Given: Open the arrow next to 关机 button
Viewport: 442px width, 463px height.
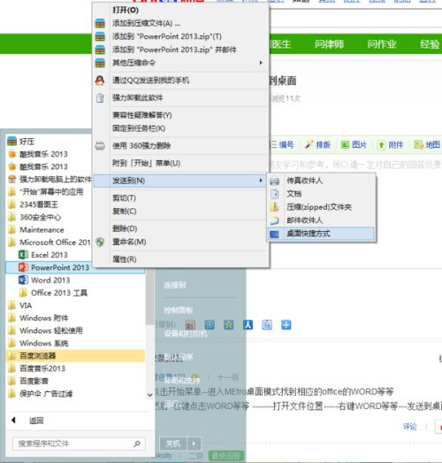Looking at the screenshot, I should (x=194, y=444).
